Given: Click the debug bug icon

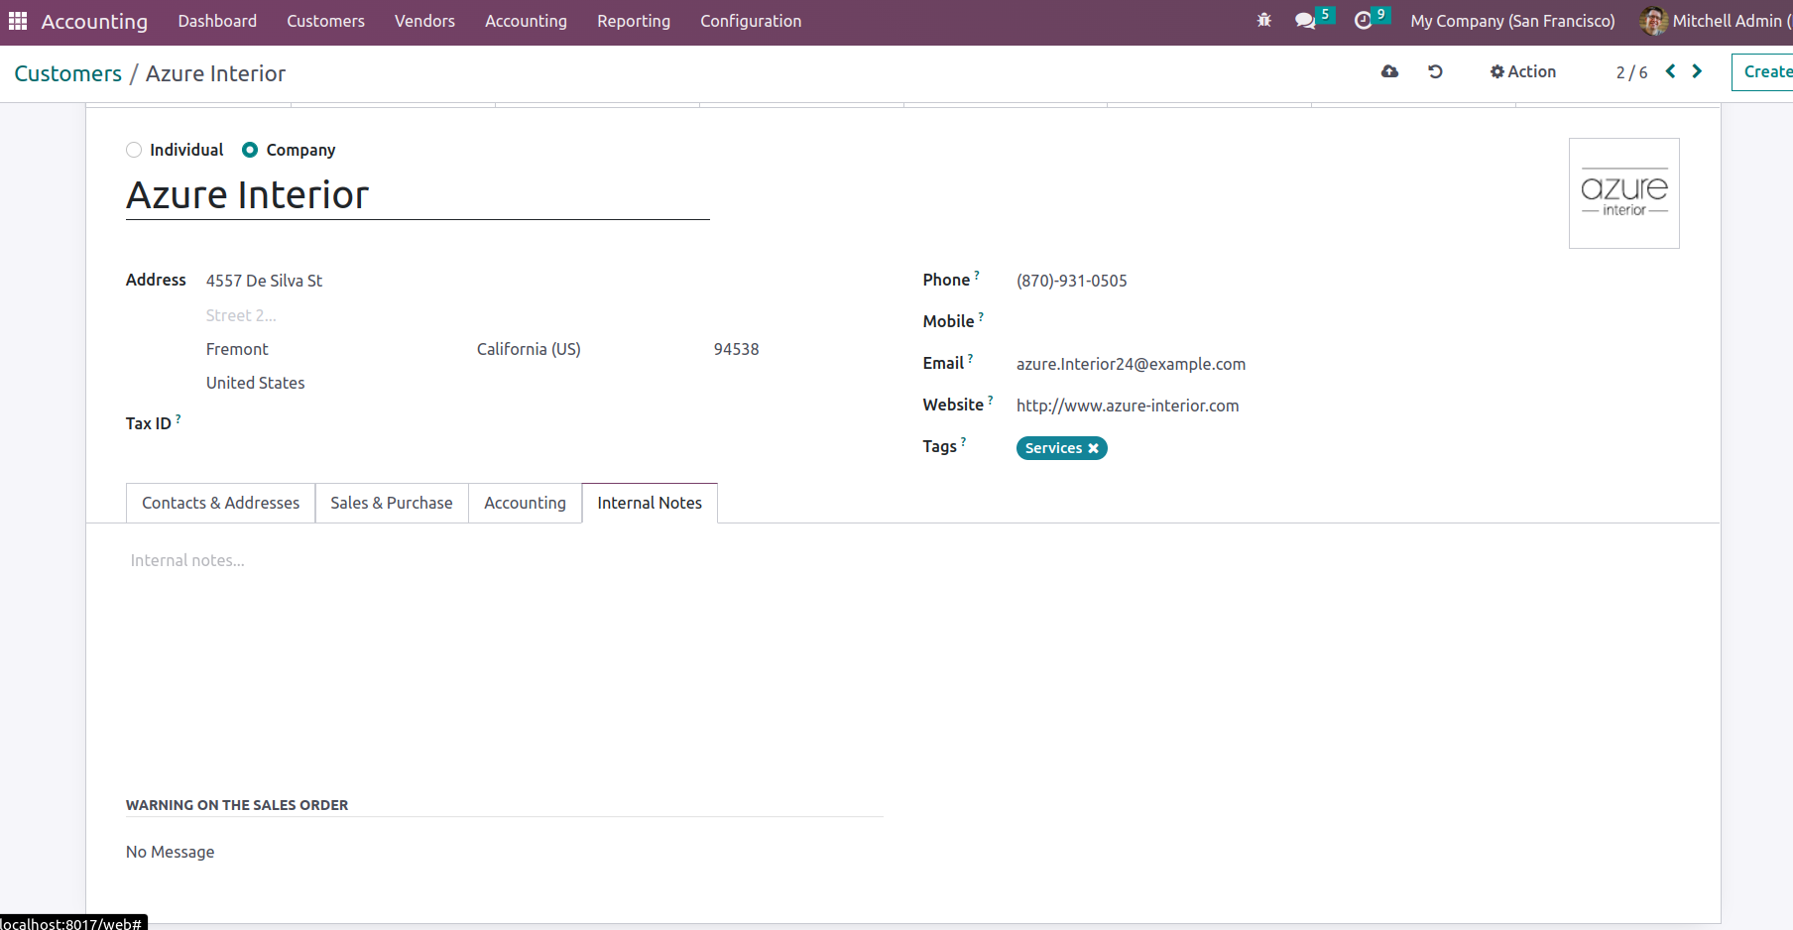Looking at the screenshot, I should click(x=1263, y=20).
